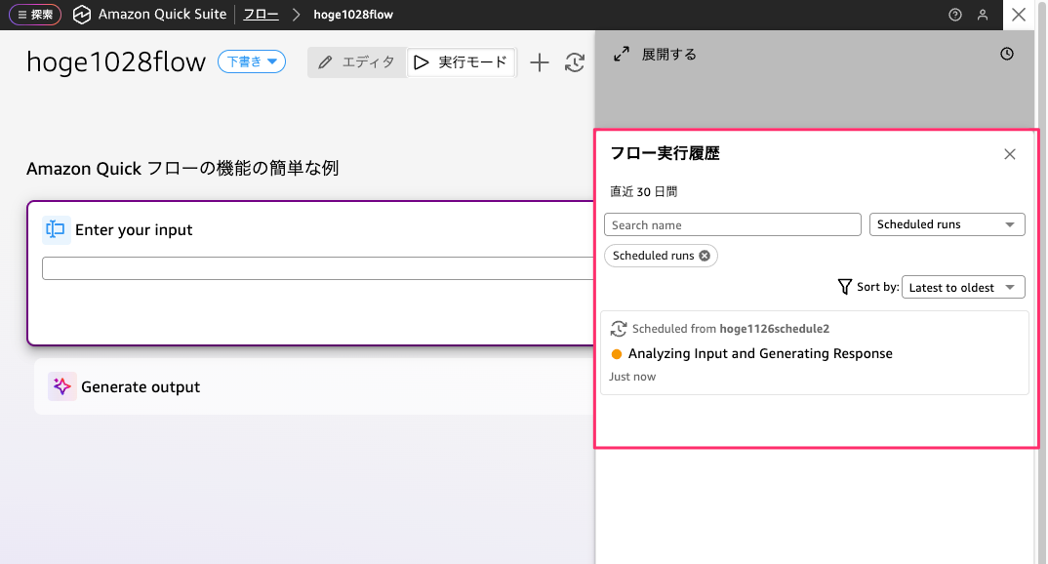Screen dimensions: 1048x564
Task: Click the Search name input field
Action: (x=732, y=224)
